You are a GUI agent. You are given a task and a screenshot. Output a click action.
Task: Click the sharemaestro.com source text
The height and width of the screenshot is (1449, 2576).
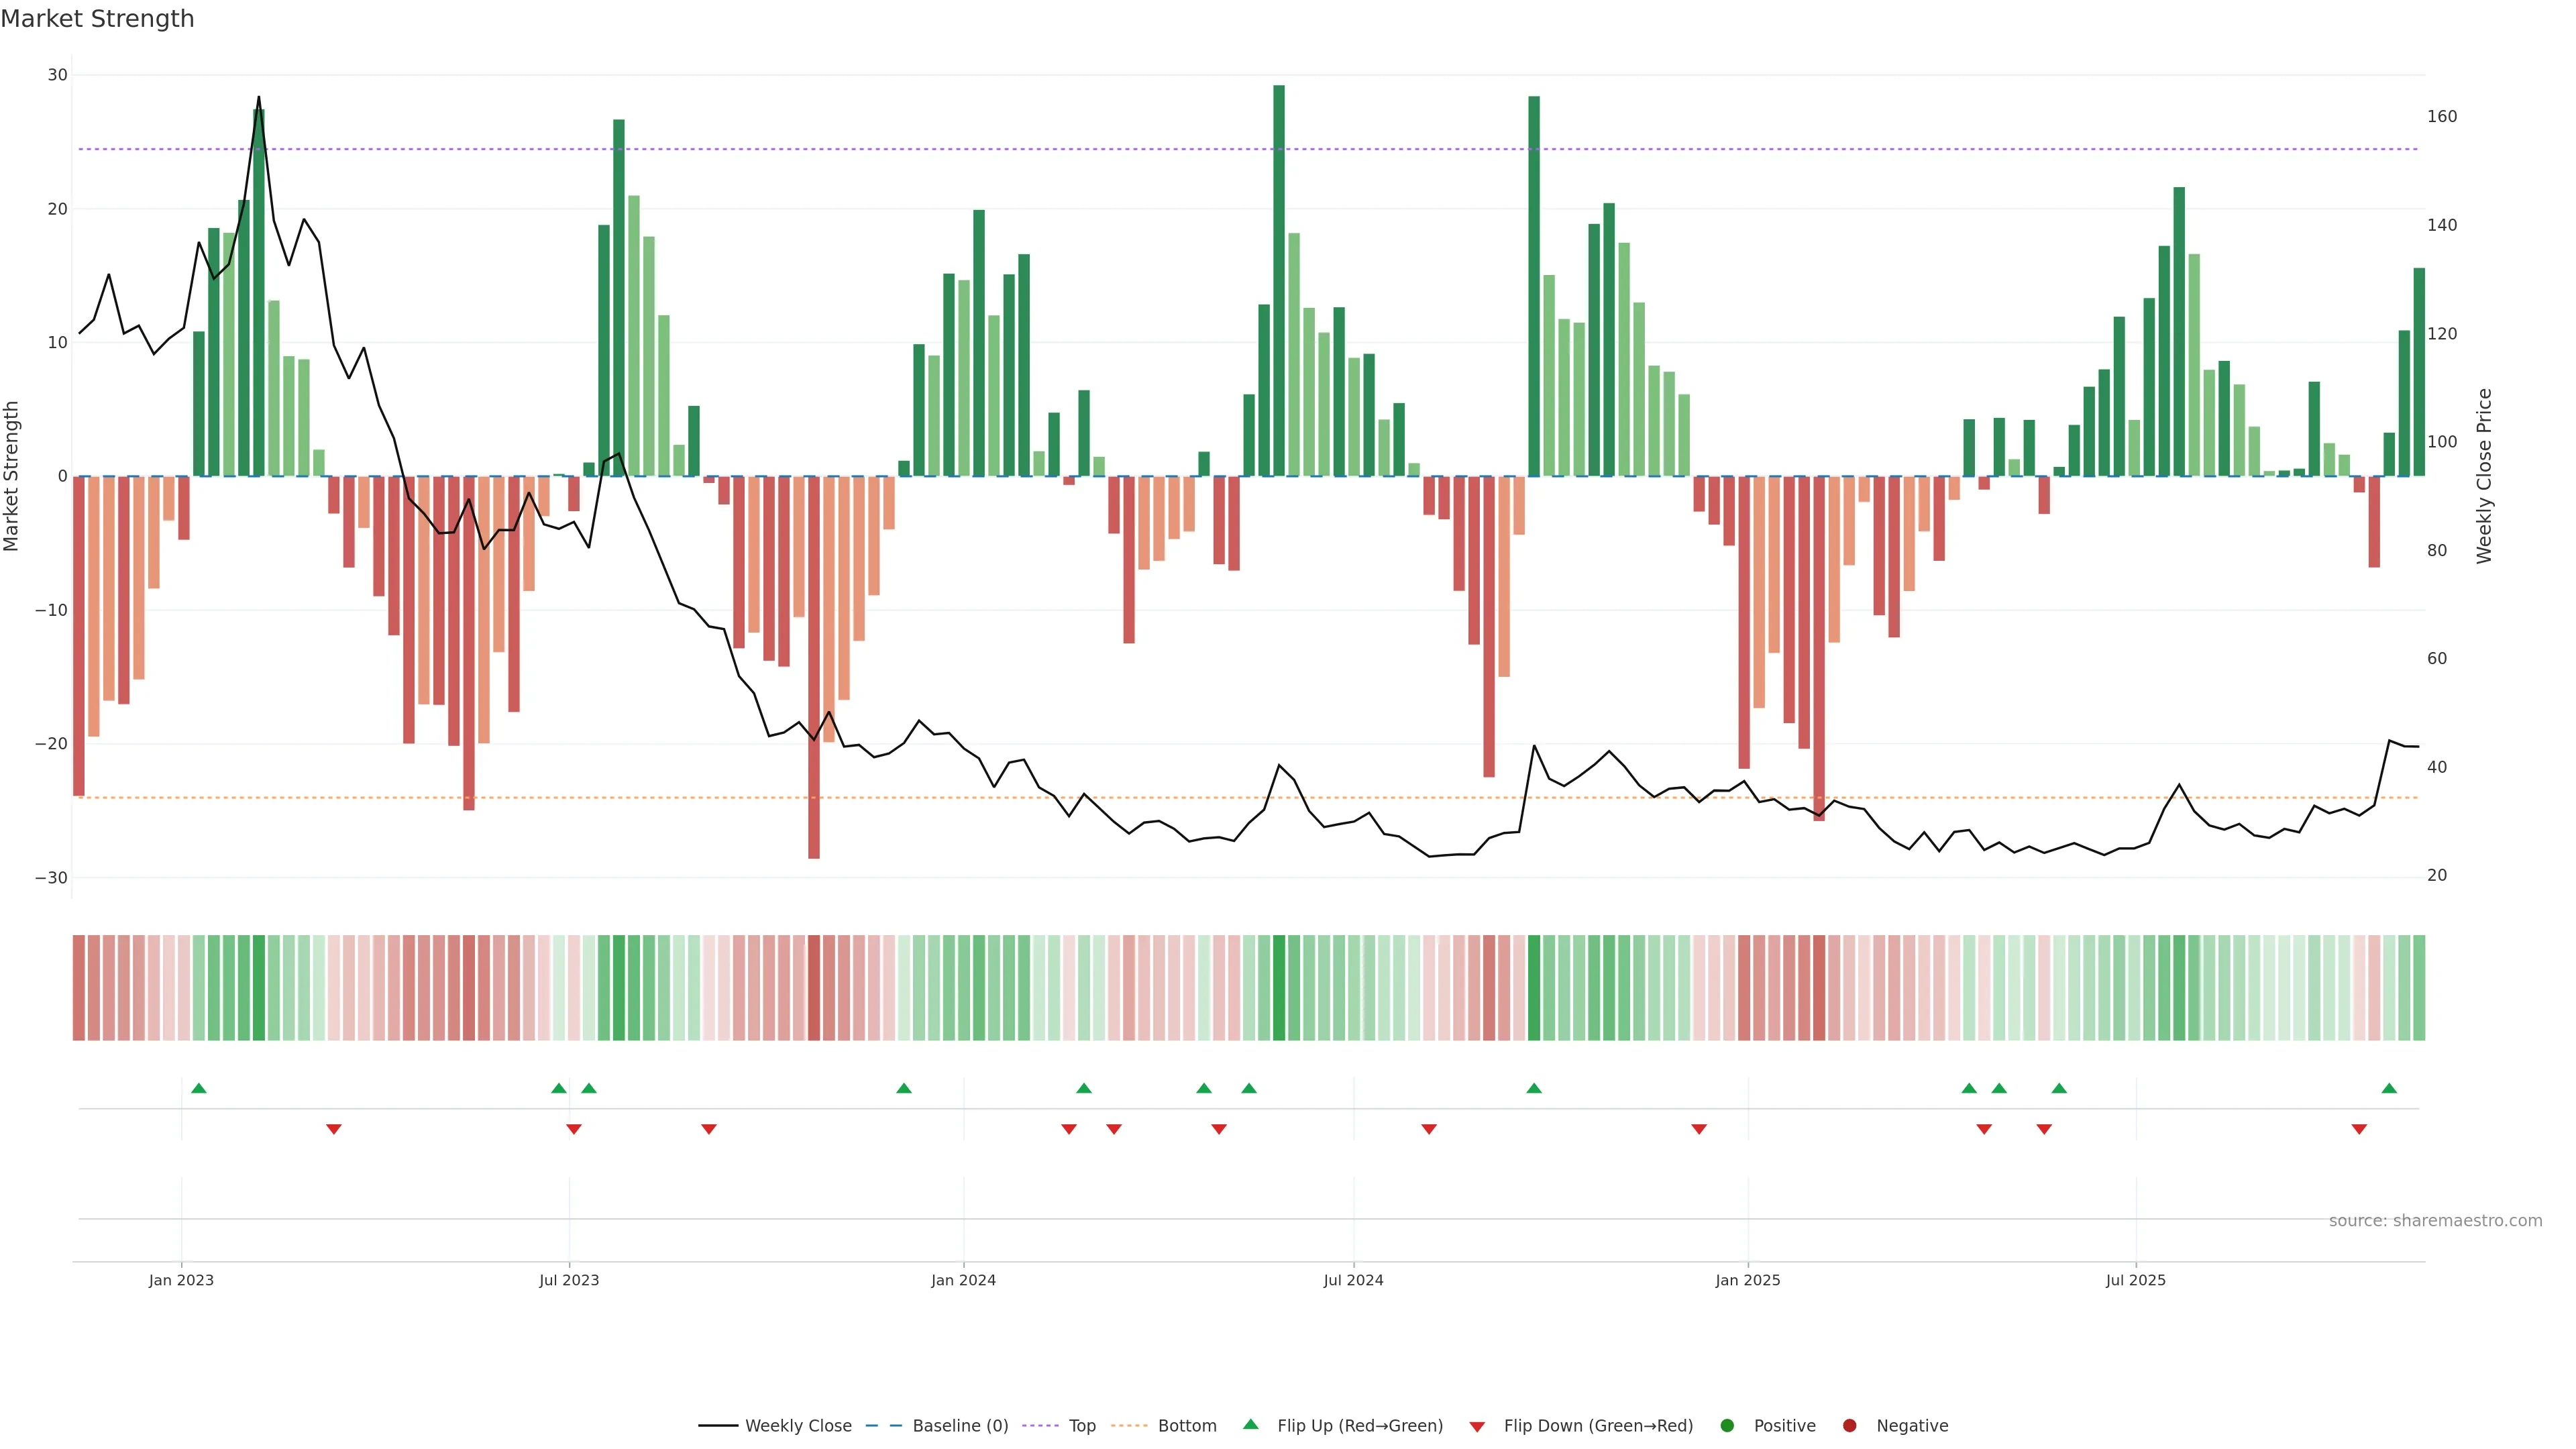2435,1221
